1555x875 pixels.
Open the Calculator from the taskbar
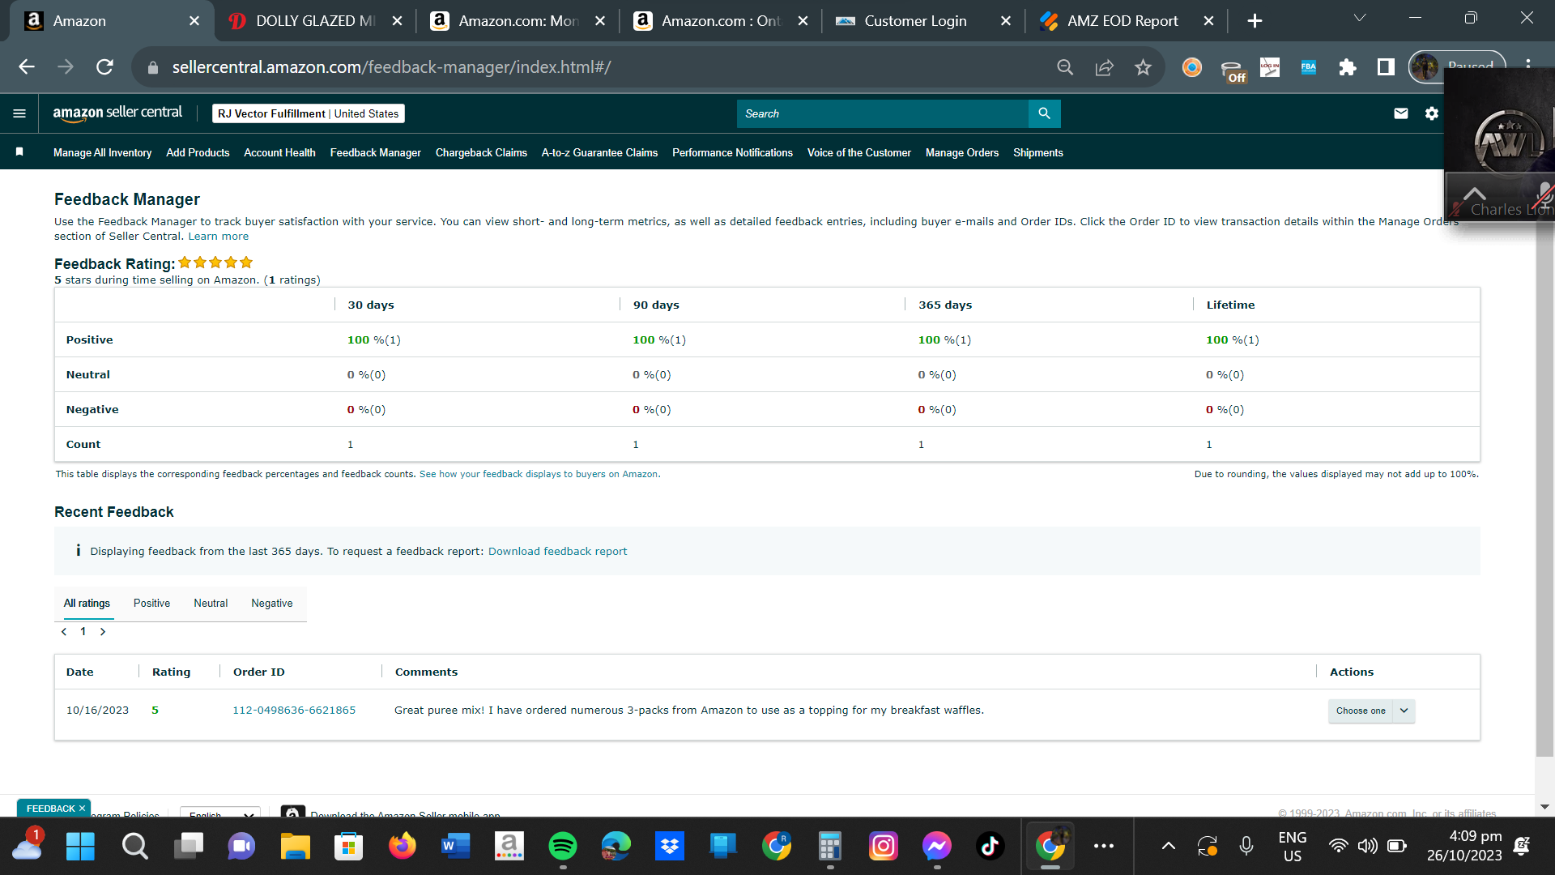click(830, 847)
